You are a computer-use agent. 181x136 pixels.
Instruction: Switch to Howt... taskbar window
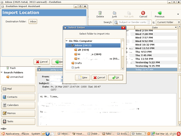(79, 134)
